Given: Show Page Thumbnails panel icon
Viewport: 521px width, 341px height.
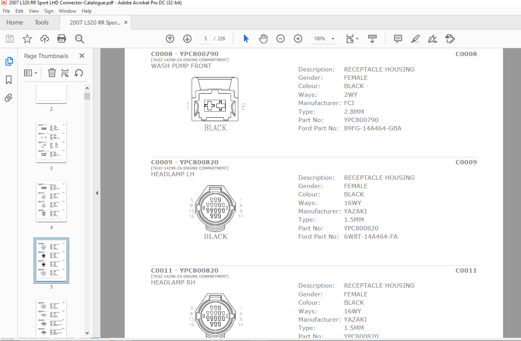Looking at the screenshot, I should (9, 61).
